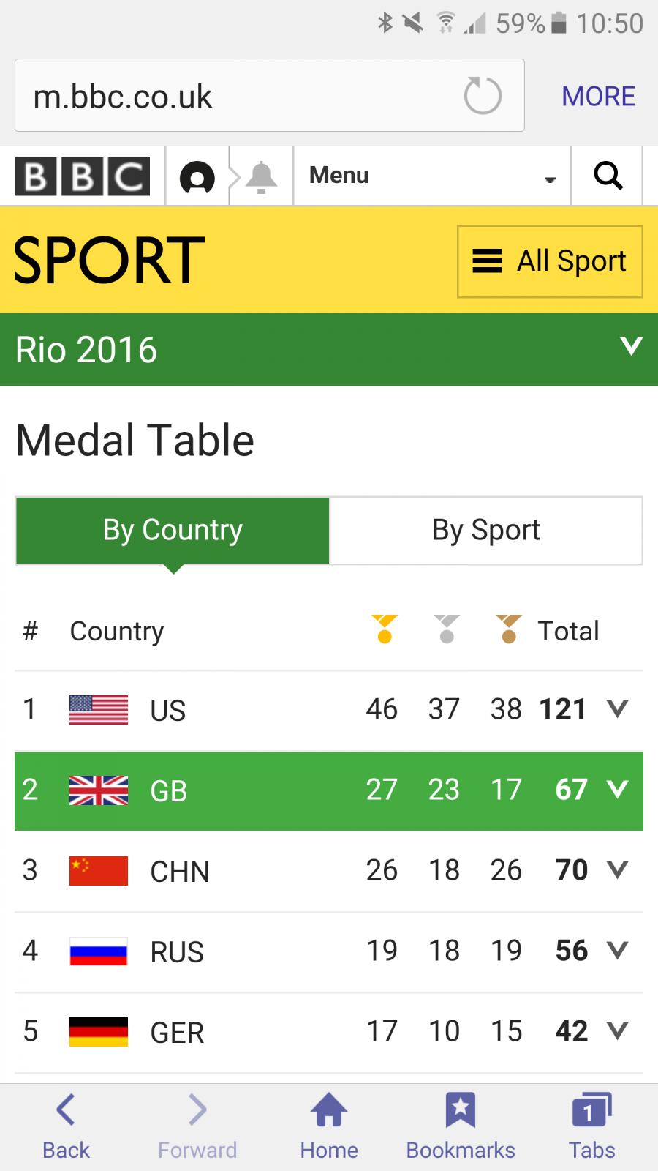Go Back to the previous page
Screen dimensions: 658x1171
click(x=66, y=1126)
